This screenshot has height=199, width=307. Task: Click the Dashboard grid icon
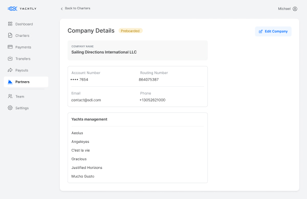[x=10, y=24]
